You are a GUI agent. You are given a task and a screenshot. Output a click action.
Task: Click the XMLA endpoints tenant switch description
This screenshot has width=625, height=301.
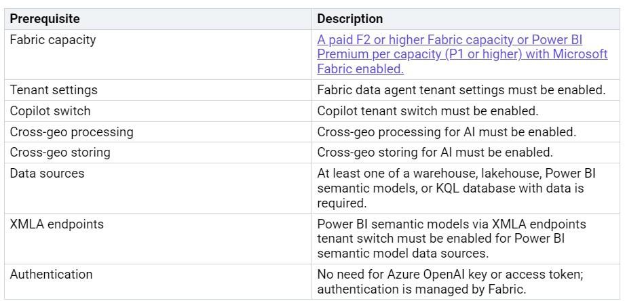[x=451, y=239]
